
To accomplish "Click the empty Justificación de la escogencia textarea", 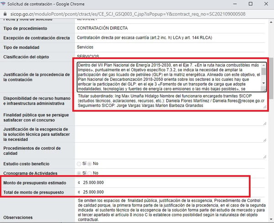I will (x=171, y=134).
